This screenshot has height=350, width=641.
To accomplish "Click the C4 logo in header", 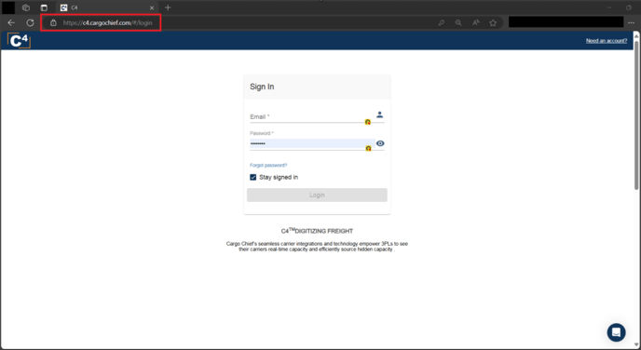I will tap(19, 40).
